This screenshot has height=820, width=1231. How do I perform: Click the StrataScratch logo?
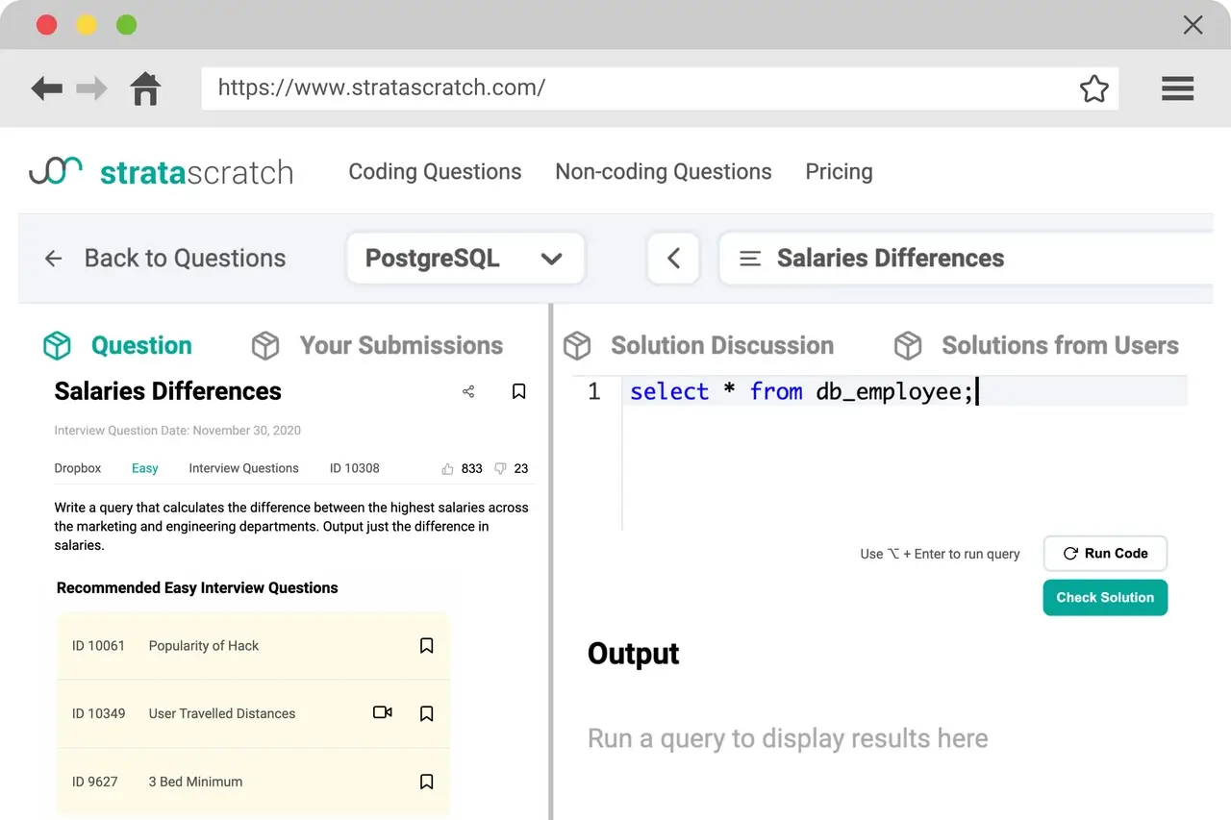[x=162, y=172]
